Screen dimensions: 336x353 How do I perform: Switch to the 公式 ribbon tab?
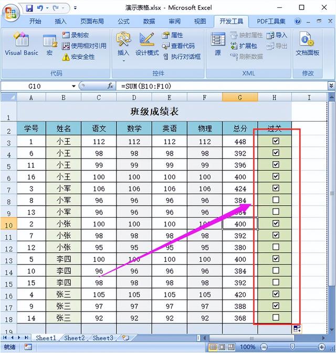[x=123, y=22]
